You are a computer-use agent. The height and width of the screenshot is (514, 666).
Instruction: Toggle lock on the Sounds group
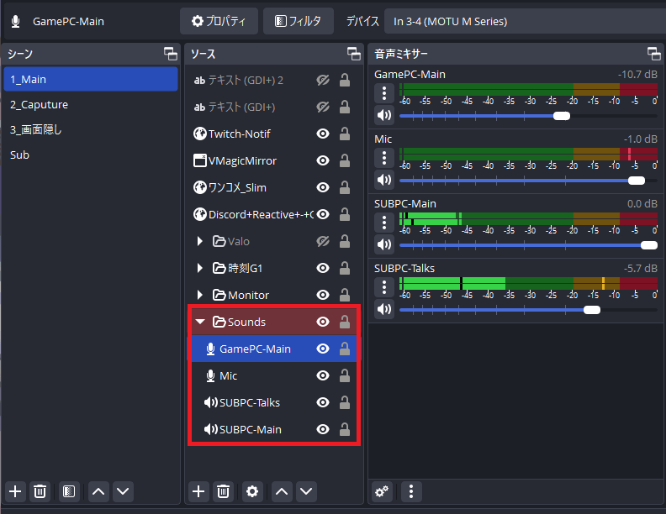click(345, 322)
